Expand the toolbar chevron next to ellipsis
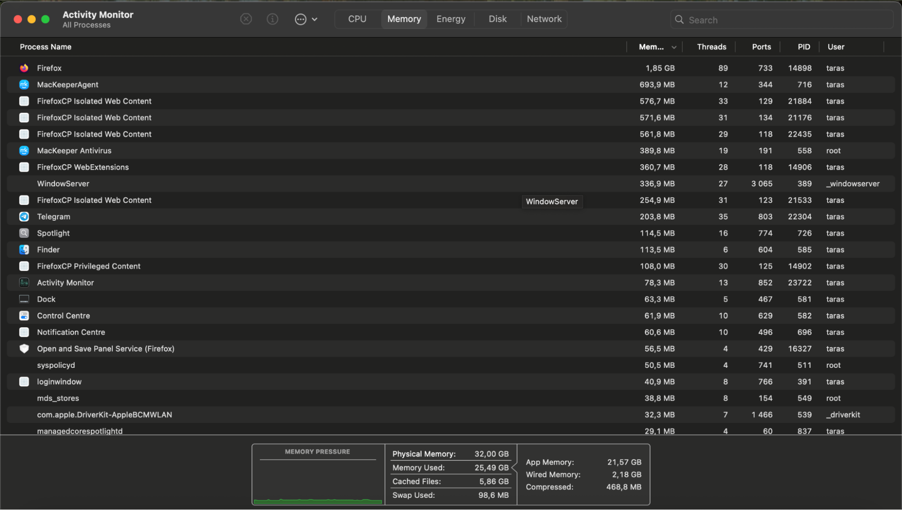Screen dimensions: 902x510 315,19
